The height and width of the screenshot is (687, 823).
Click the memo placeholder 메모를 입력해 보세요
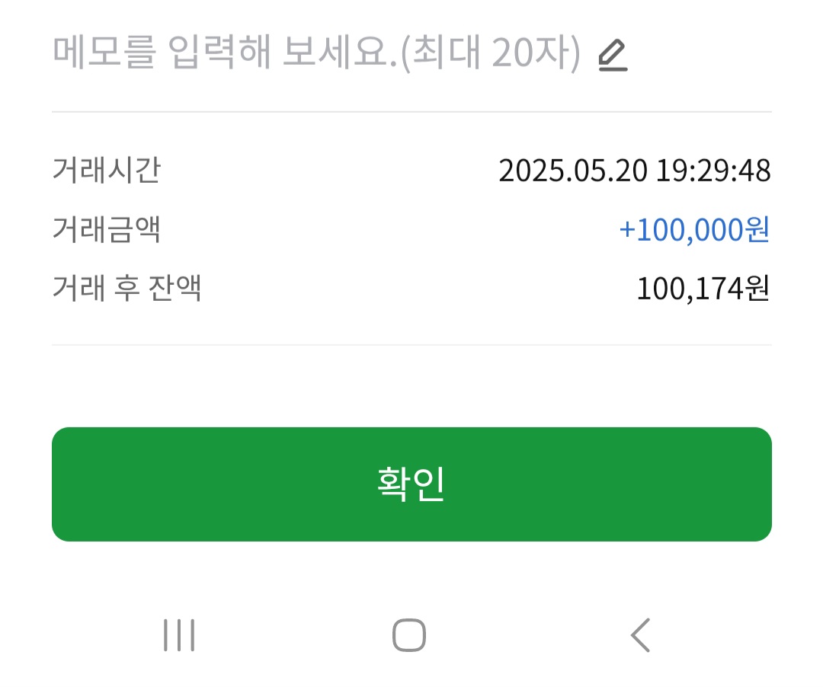tap(225, 53)
